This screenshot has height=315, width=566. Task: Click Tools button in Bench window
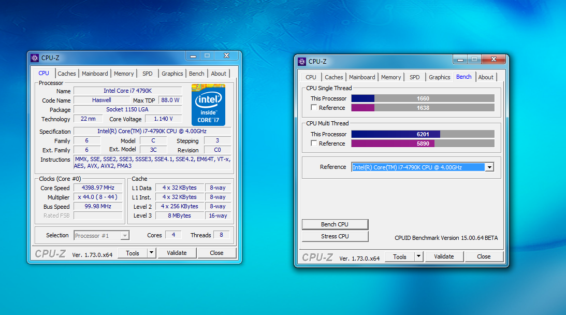400,256
